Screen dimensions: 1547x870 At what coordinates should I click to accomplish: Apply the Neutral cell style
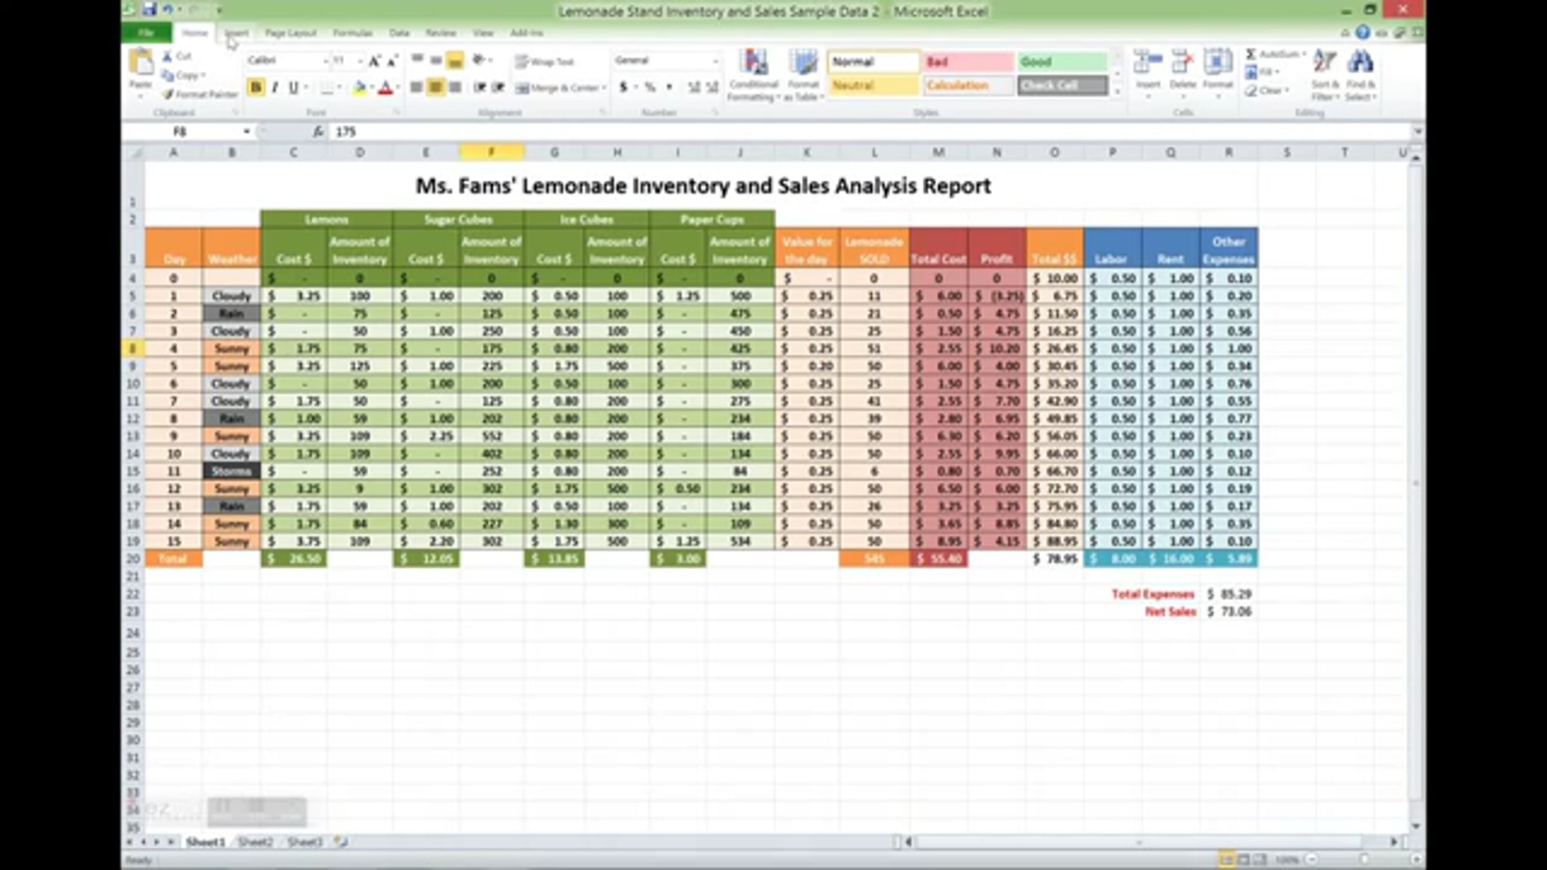(x=873, y=85)
